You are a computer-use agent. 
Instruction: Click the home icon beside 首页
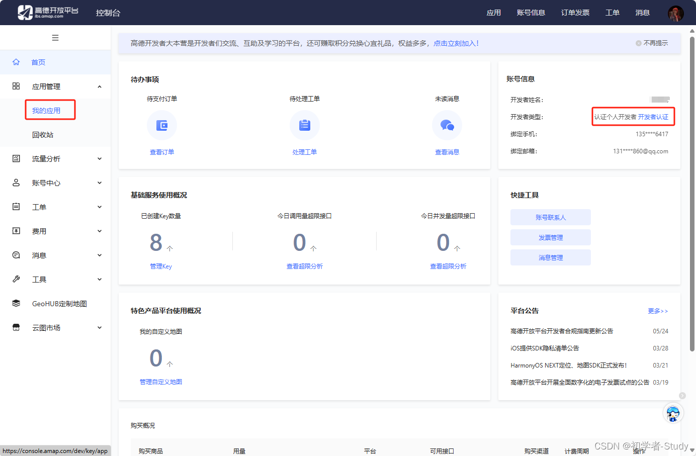(16, 62)
